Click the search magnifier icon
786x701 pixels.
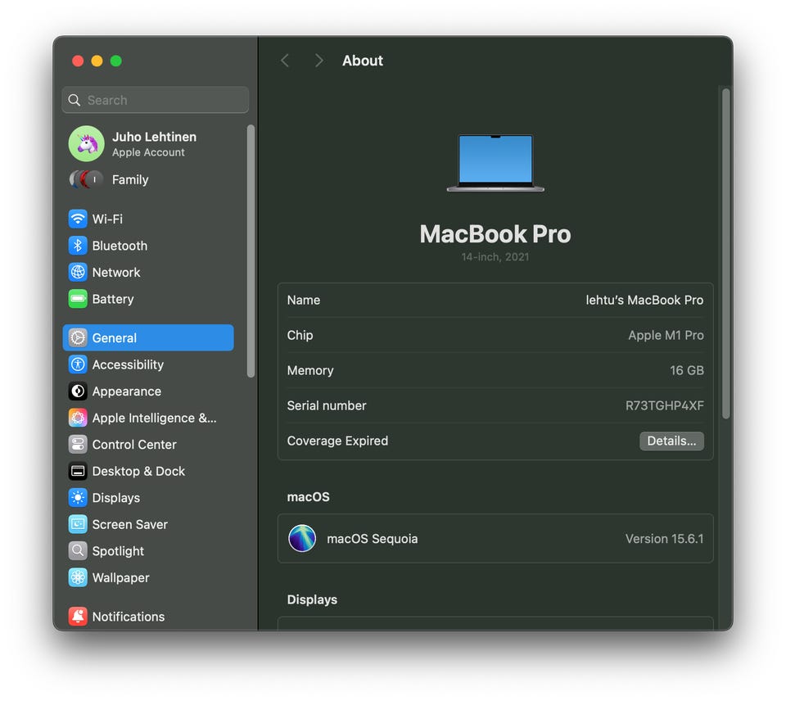coord(75,100)
